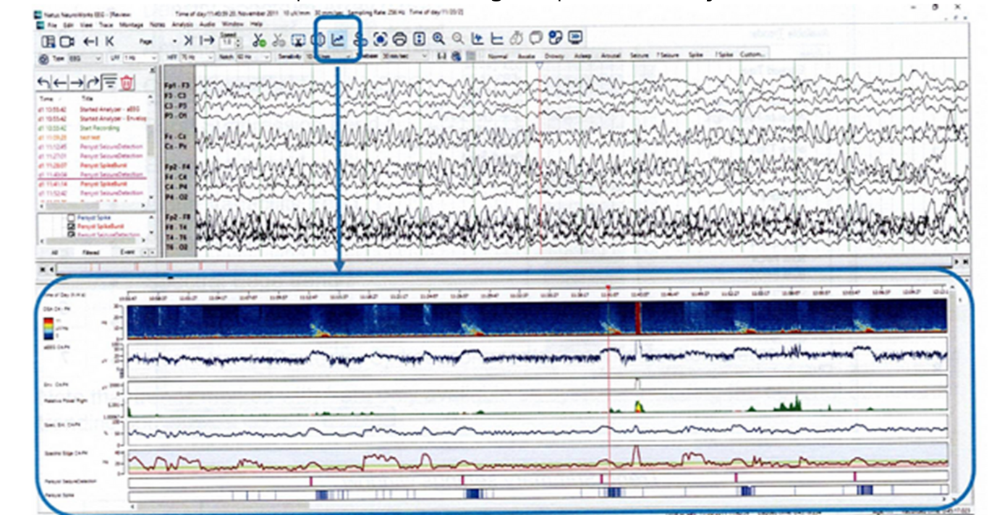Open the Montage menu
Image resolution: width=989 pixels, height=515 pixels.
click(131, 24)
